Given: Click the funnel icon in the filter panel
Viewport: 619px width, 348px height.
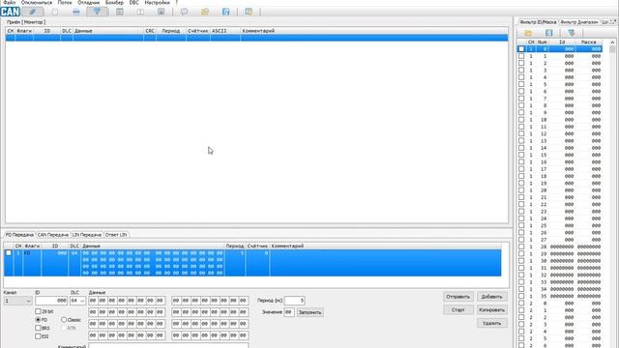Looking at the screenshot, I should tap(572, 33).
